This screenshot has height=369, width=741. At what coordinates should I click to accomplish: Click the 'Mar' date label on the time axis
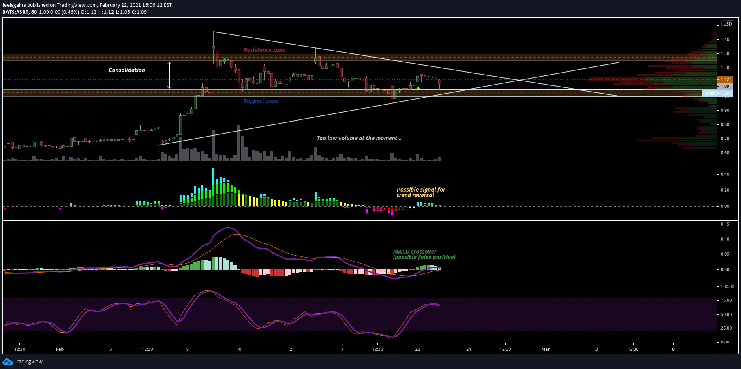[x=546, y=349]
